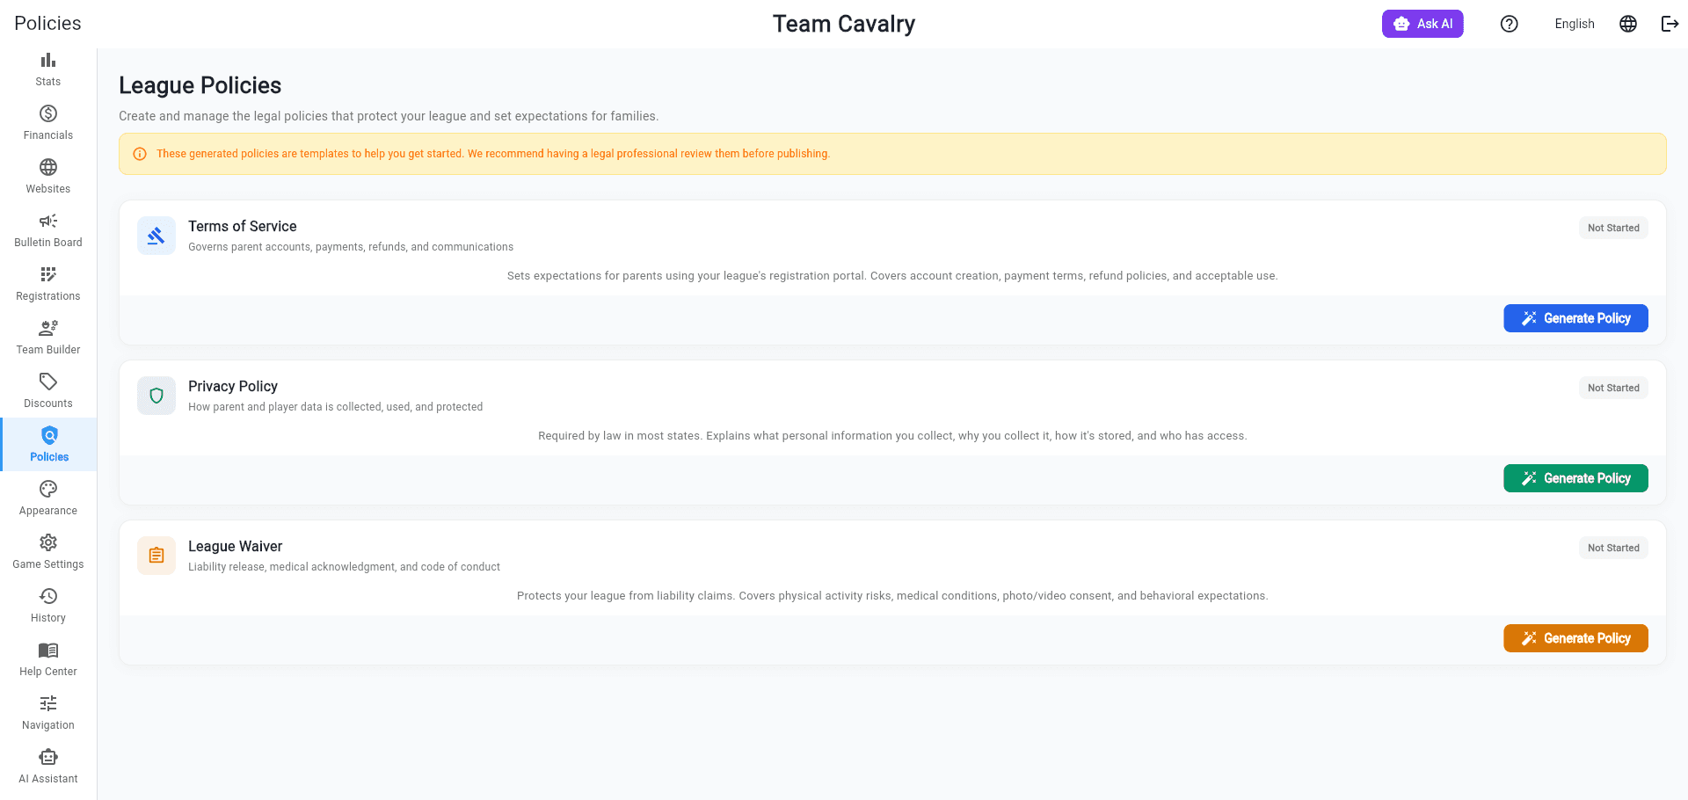
Task: Generate the Privacy Policy
Action: pos(1575,478)
